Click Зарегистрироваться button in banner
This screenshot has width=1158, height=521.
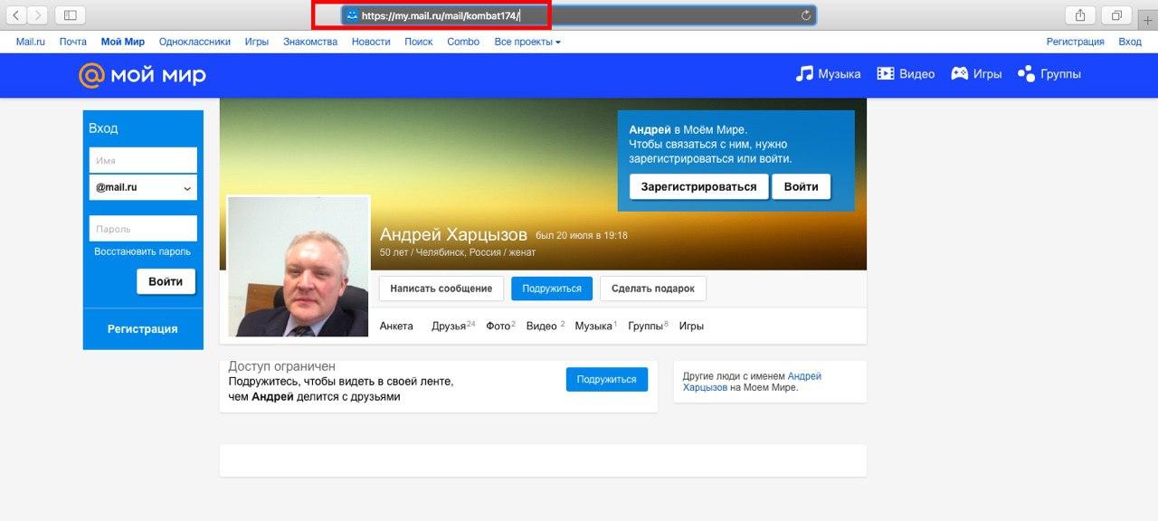699,186
